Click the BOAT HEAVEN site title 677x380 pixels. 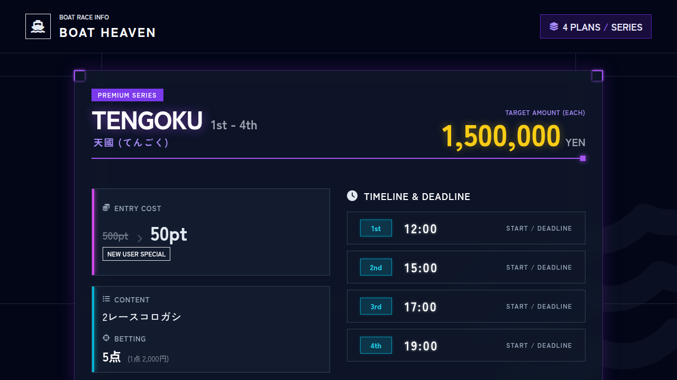tap(107, 33)
